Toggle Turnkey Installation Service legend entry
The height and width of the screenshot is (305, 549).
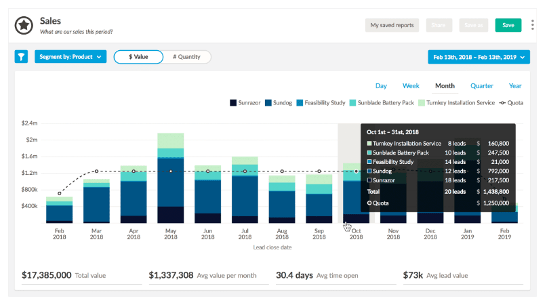pos(457,103)
